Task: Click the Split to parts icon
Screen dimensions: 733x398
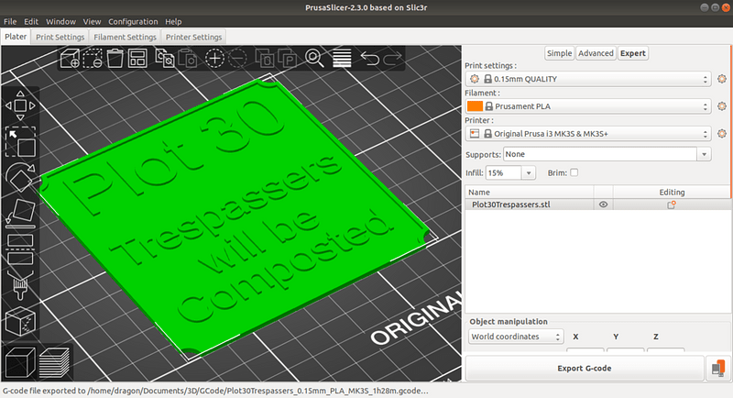Action: click(x=288, y=59)
